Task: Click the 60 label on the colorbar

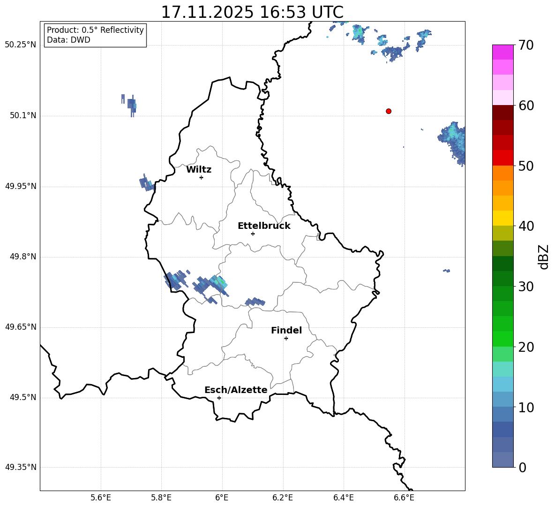Action: pos(526,106)
